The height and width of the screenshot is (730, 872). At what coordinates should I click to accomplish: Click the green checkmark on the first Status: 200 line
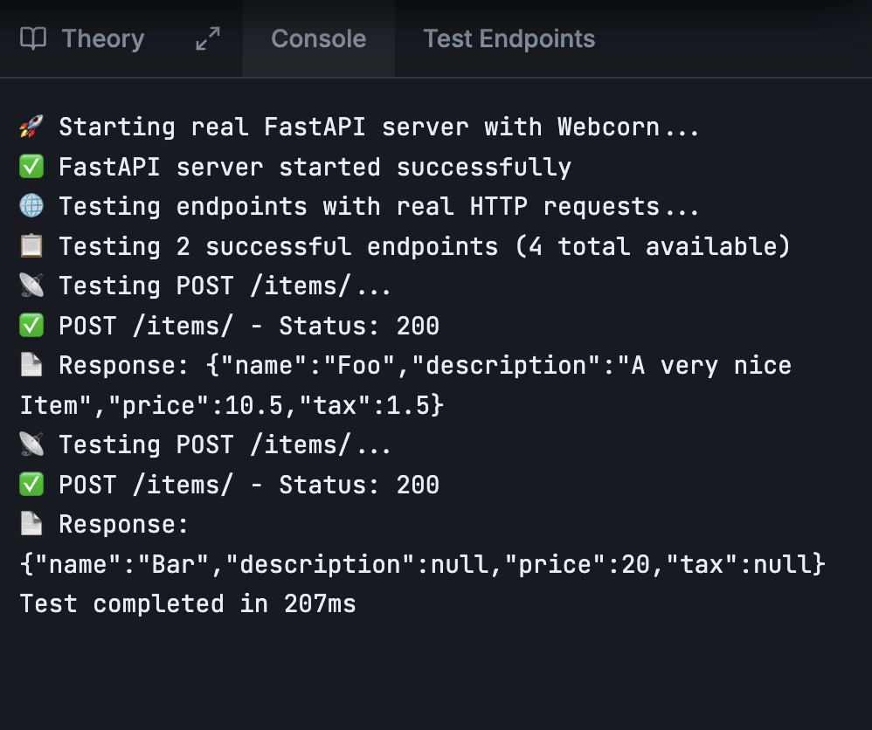(x=31, y=326)
